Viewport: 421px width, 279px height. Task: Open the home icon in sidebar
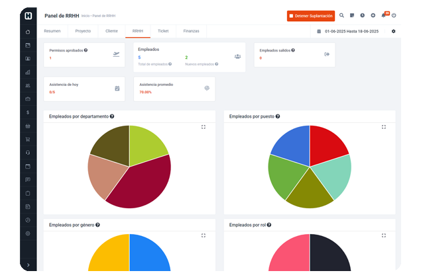point(28,32)
